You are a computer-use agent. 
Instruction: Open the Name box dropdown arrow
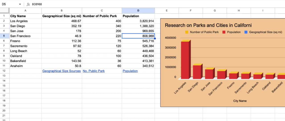click(20, 4)
